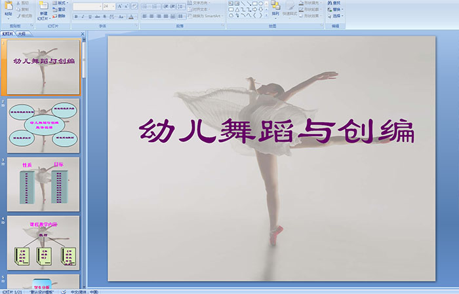The image size is (459, 294).
Task: Open Clipboard group dialog launcher
Action: [31, 26]
